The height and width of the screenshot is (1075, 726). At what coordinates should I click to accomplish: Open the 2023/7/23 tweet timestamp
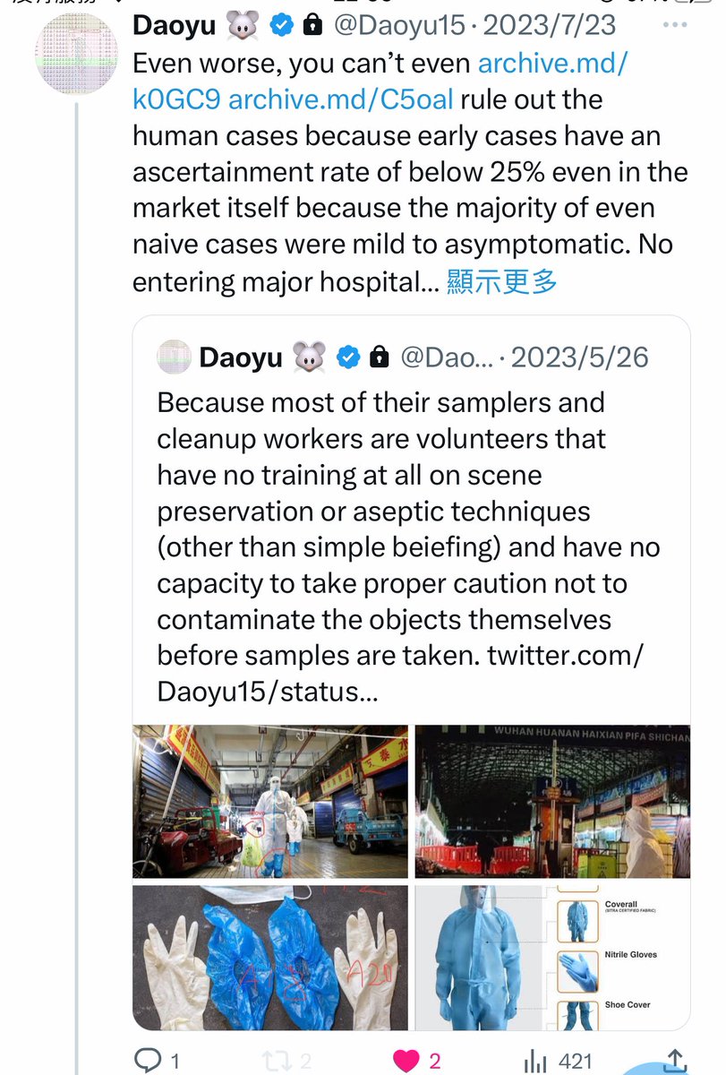pos(550,26)
